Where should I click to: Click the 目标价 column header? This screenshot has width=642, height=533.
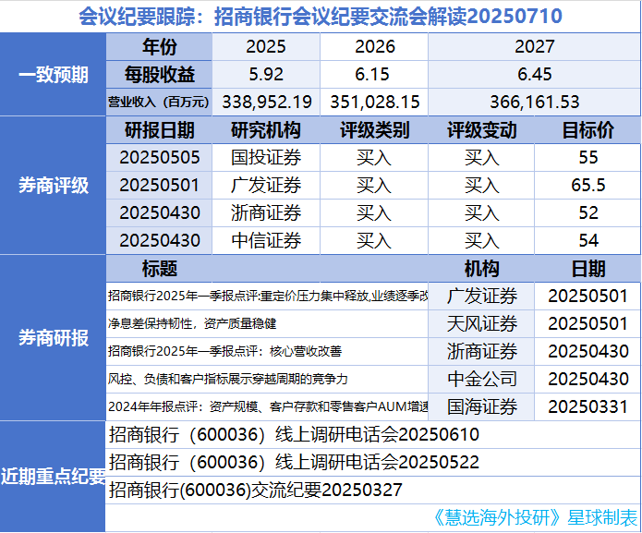click(x=587, y=130)
